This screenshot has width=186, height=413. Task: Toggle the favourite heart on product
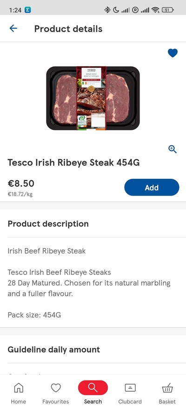point(173,53)
